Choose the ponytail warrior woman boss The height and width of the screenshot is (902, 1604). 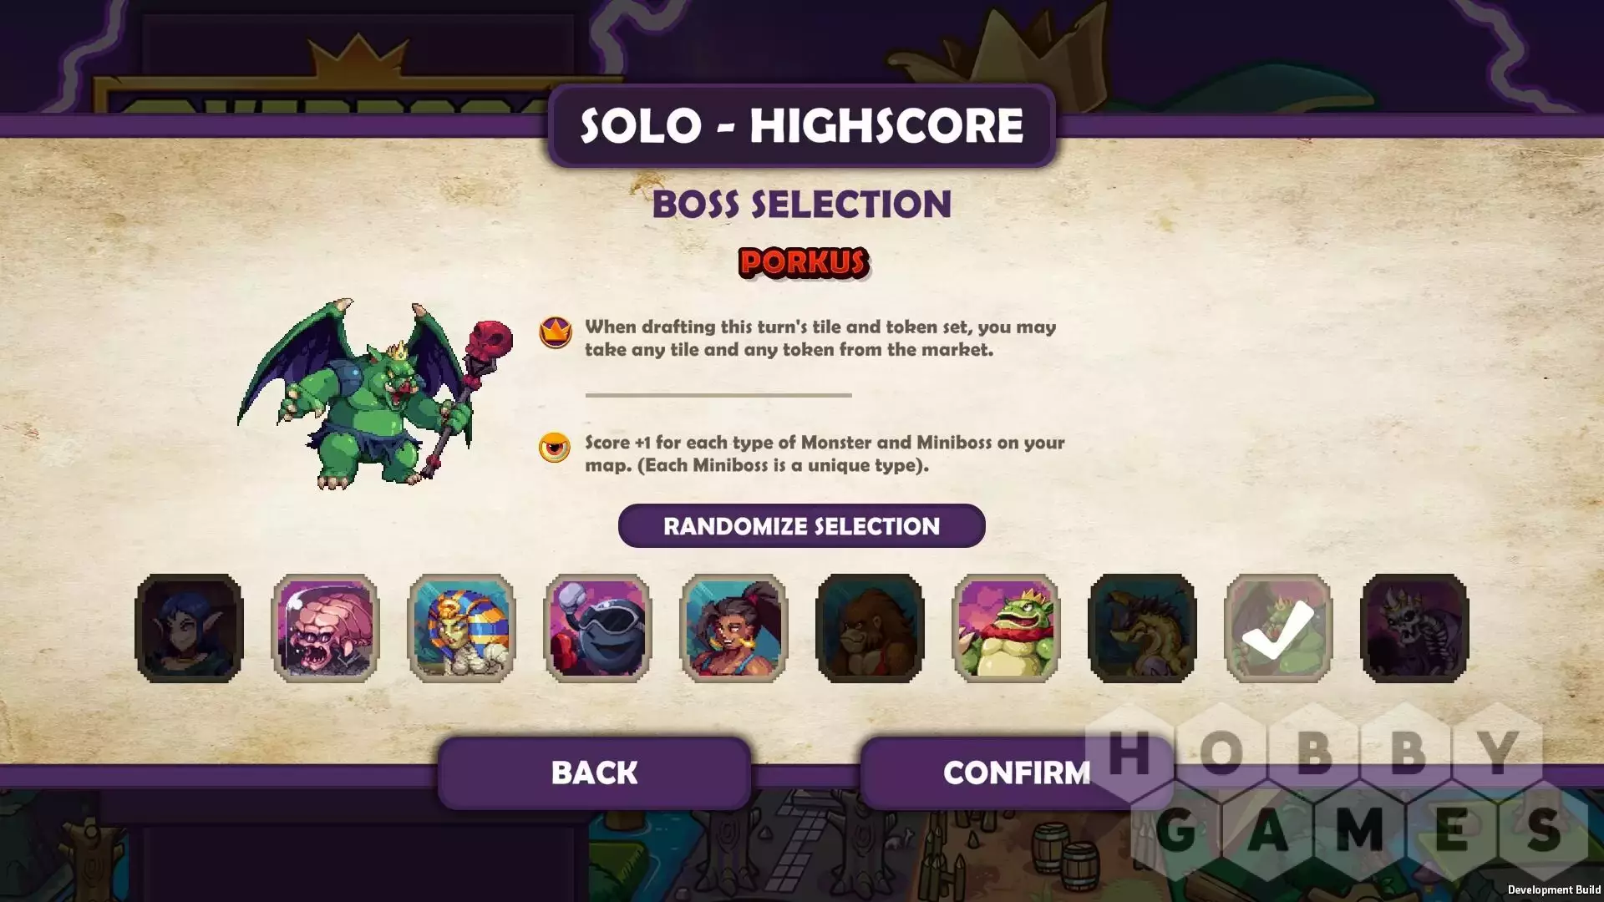click(734, 628)
